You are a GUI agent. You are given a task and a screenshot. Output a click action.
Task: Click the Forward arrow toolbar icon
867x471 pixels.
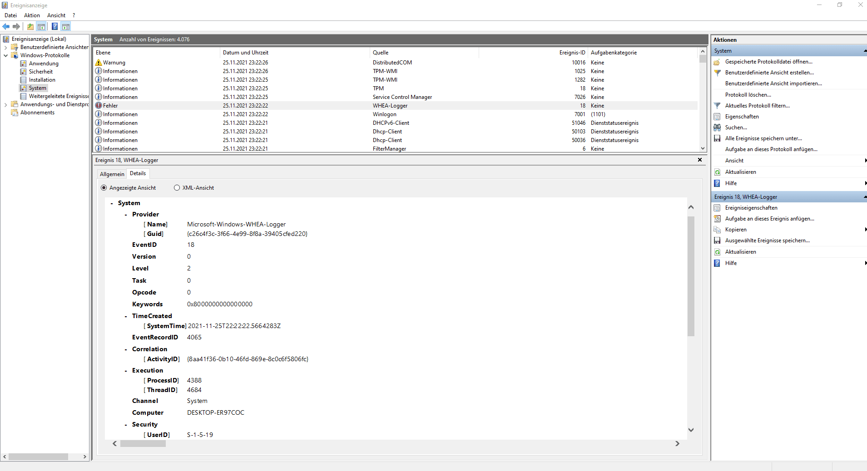[x=16, y=26]
